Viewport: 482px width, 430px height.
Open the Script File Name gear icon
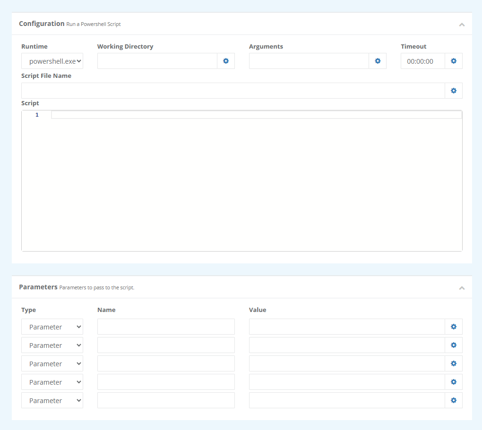click(453, 90)
